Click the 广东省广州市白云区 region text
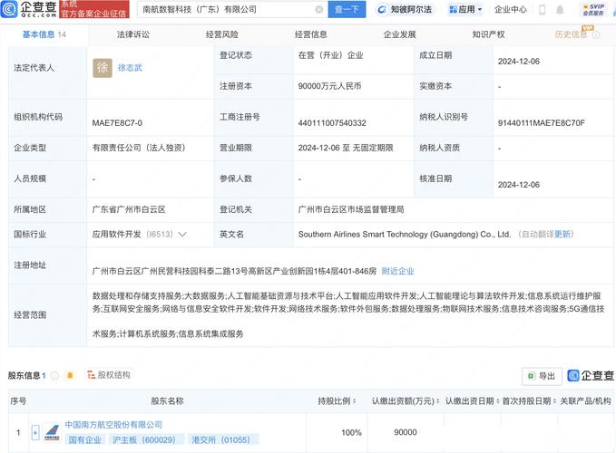The width and height of the screenshot is (616, 453). point(129,209)
